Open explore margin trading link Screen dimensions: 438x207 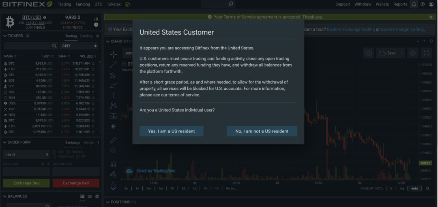[402, 29]
